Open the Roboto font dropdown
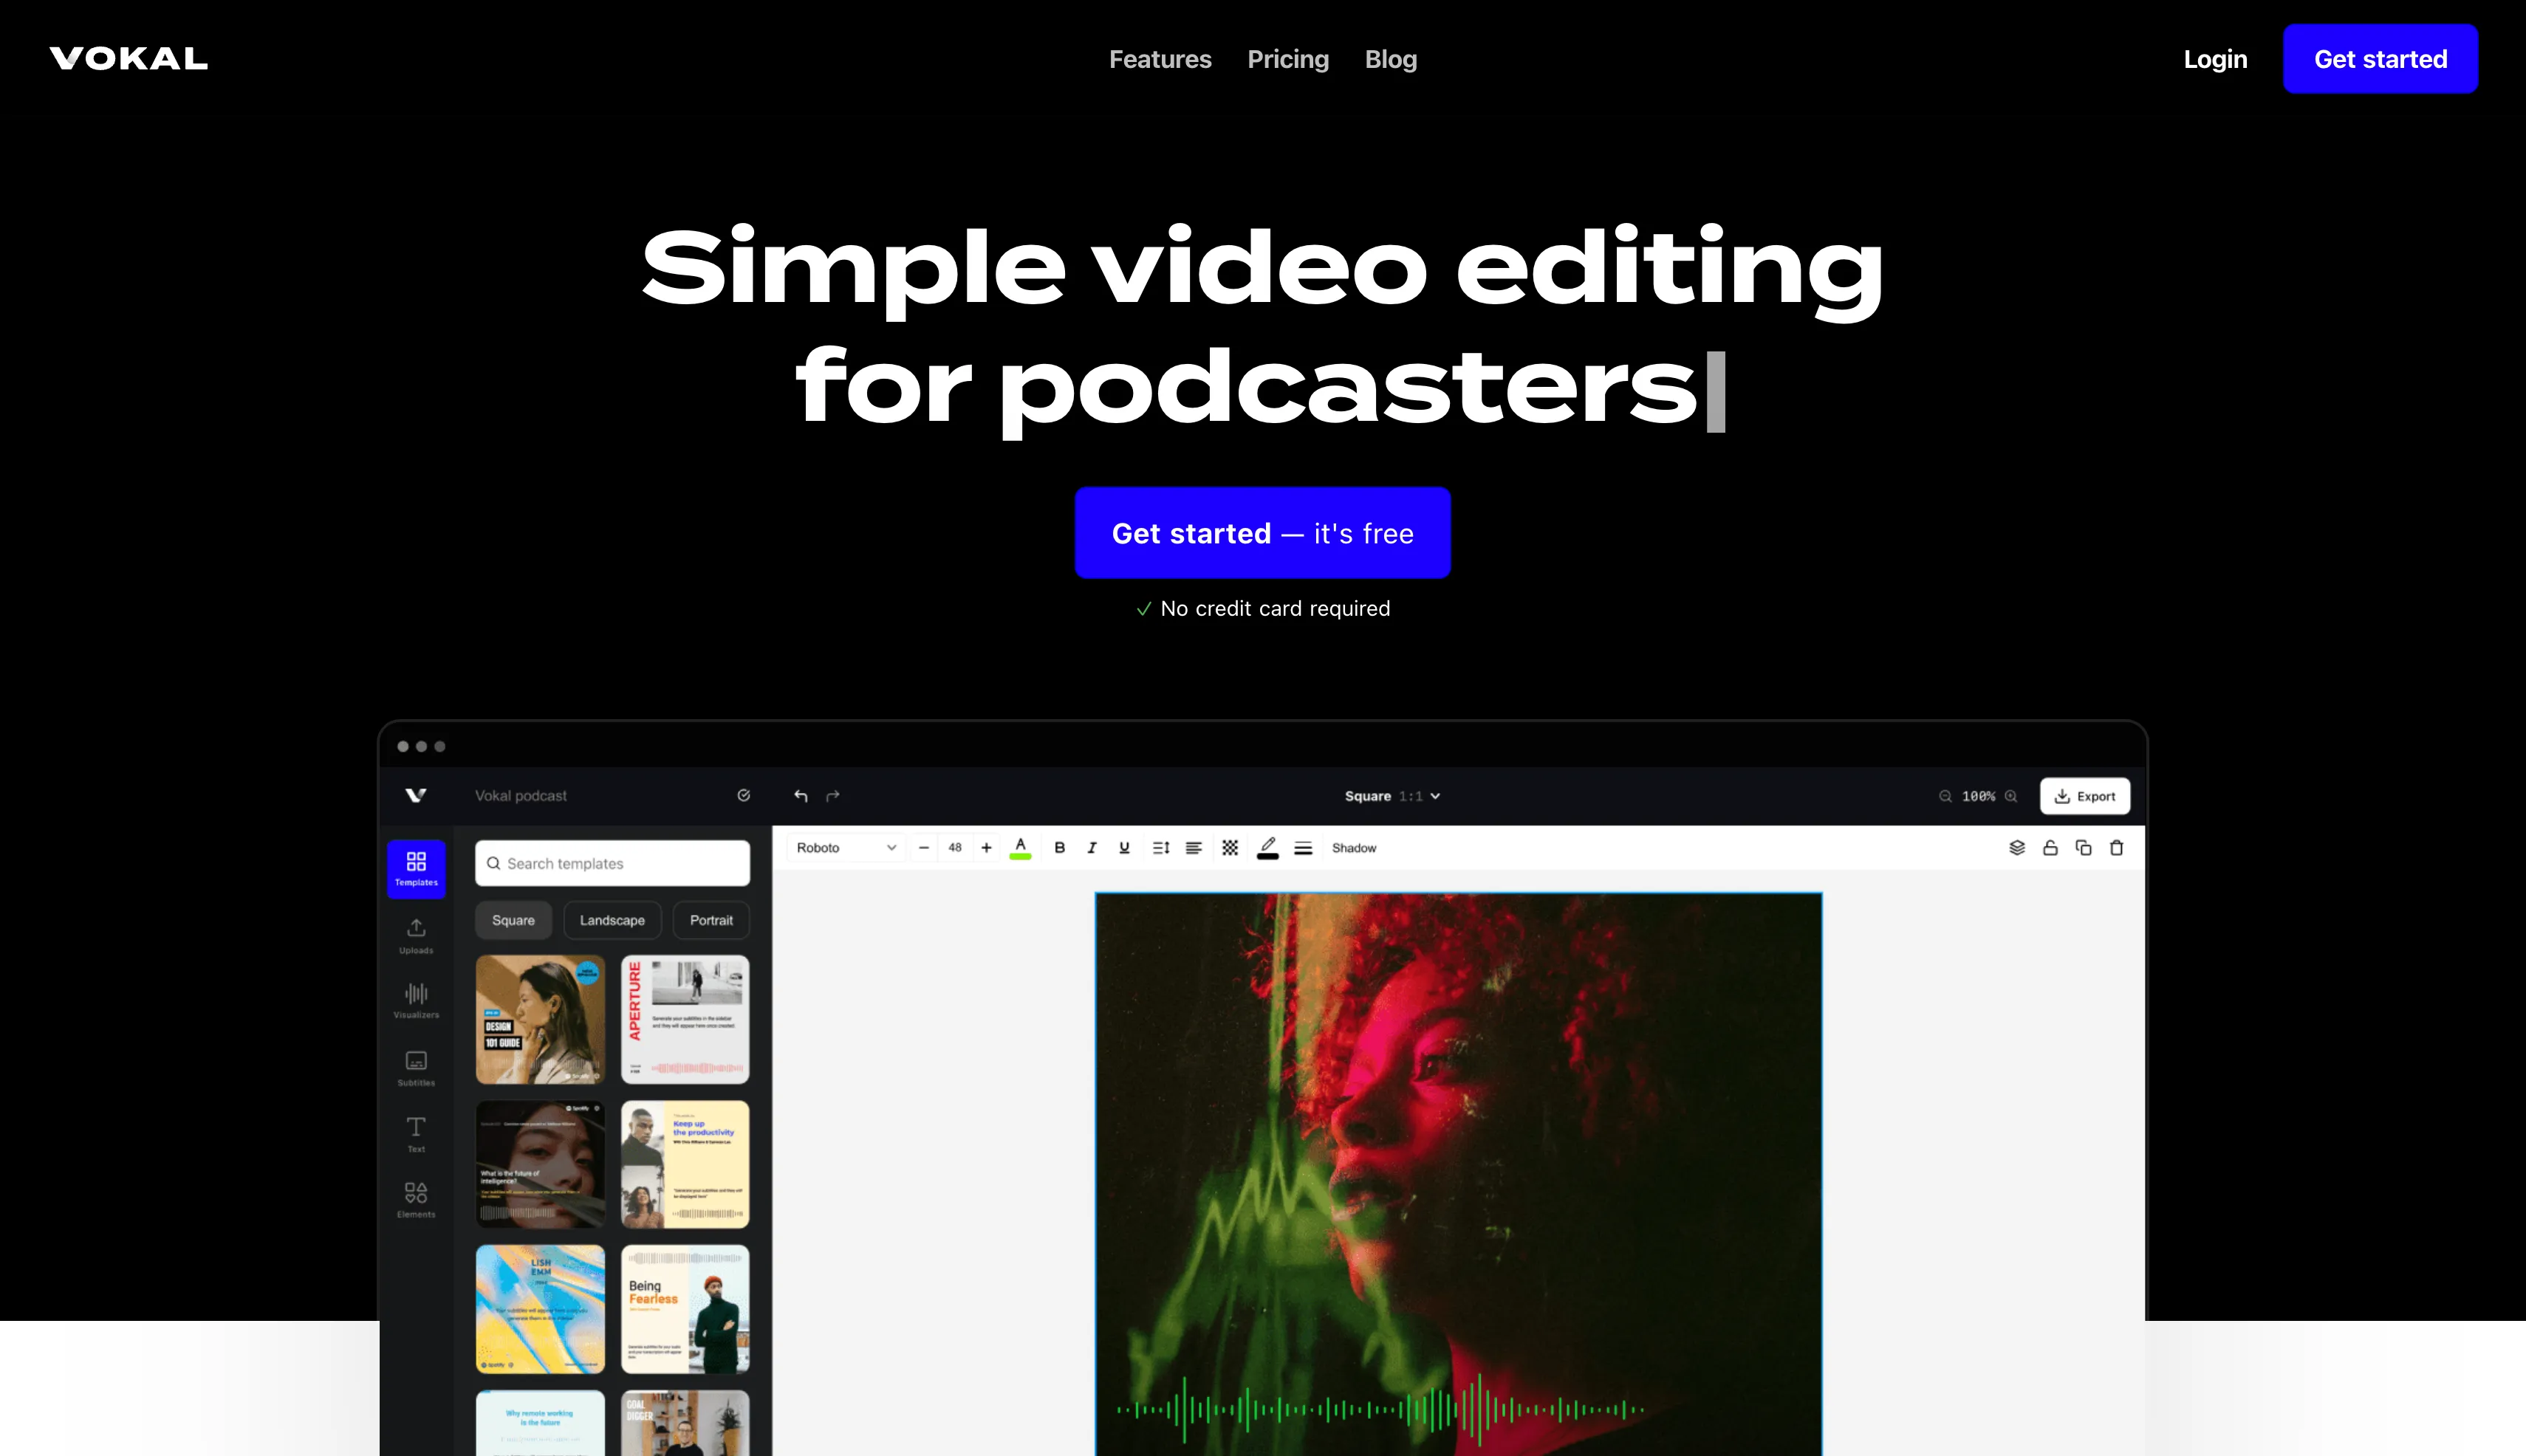2526x1456 pixels. click(x=846, y=848)
